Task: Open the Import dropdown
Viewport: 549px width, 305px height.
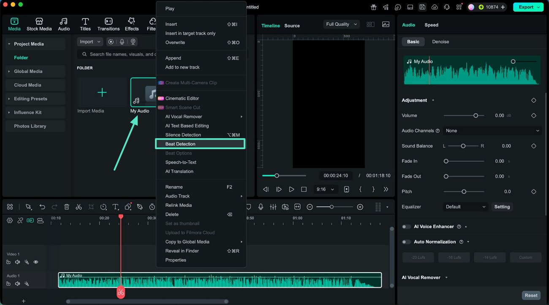Action: (x=90, y=42)
